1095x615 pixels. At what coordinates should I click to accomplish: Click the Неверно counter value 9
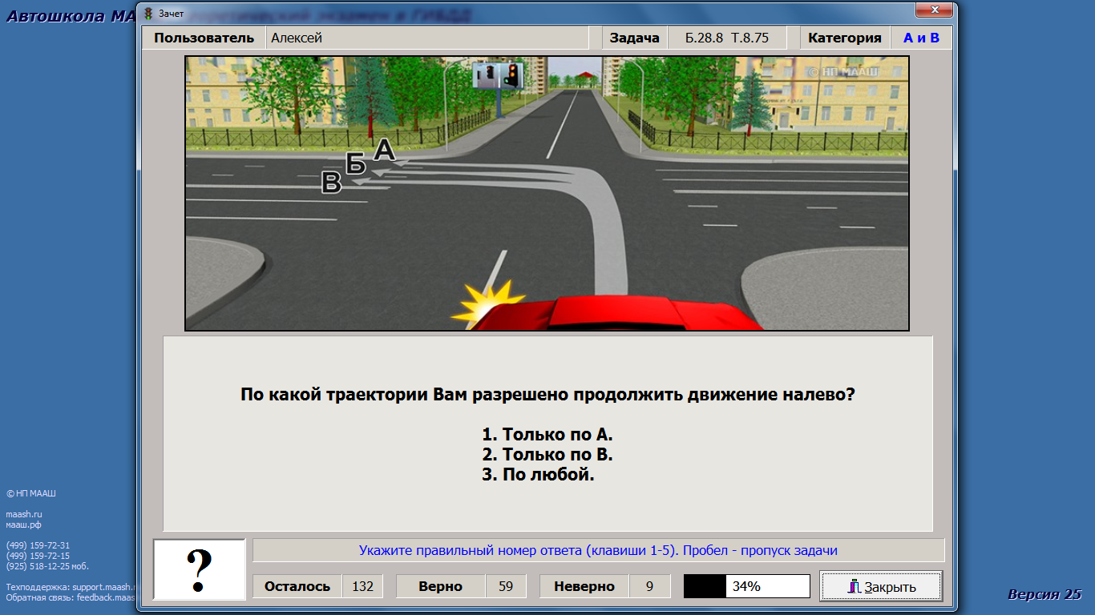click(x=649, y=586)
